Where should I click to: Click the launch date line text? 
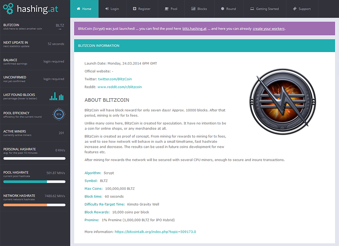tap(121, 63)
